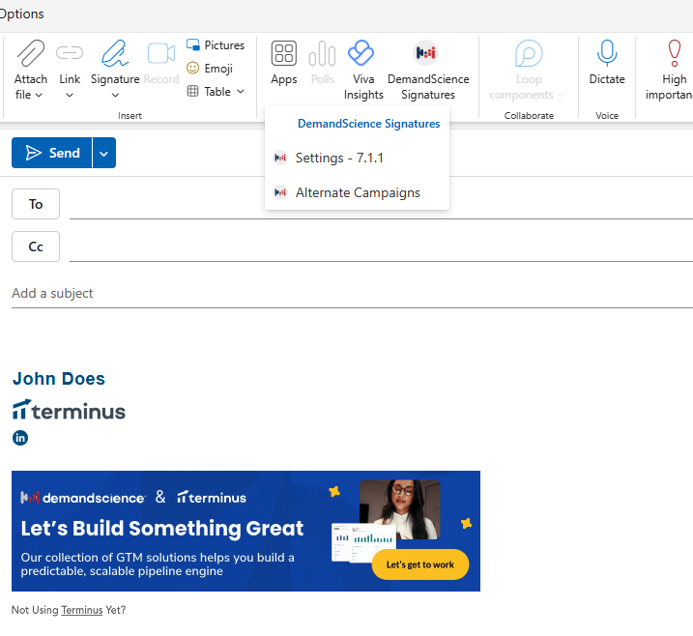The image size is (693, 636).
Task: Expand the Table dropdown arrow
Action: point(241,92)
